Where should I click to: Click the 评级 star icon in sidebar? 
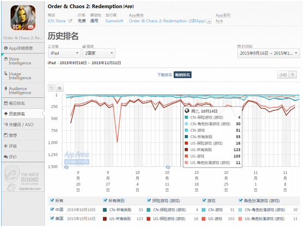click(6, 146)
